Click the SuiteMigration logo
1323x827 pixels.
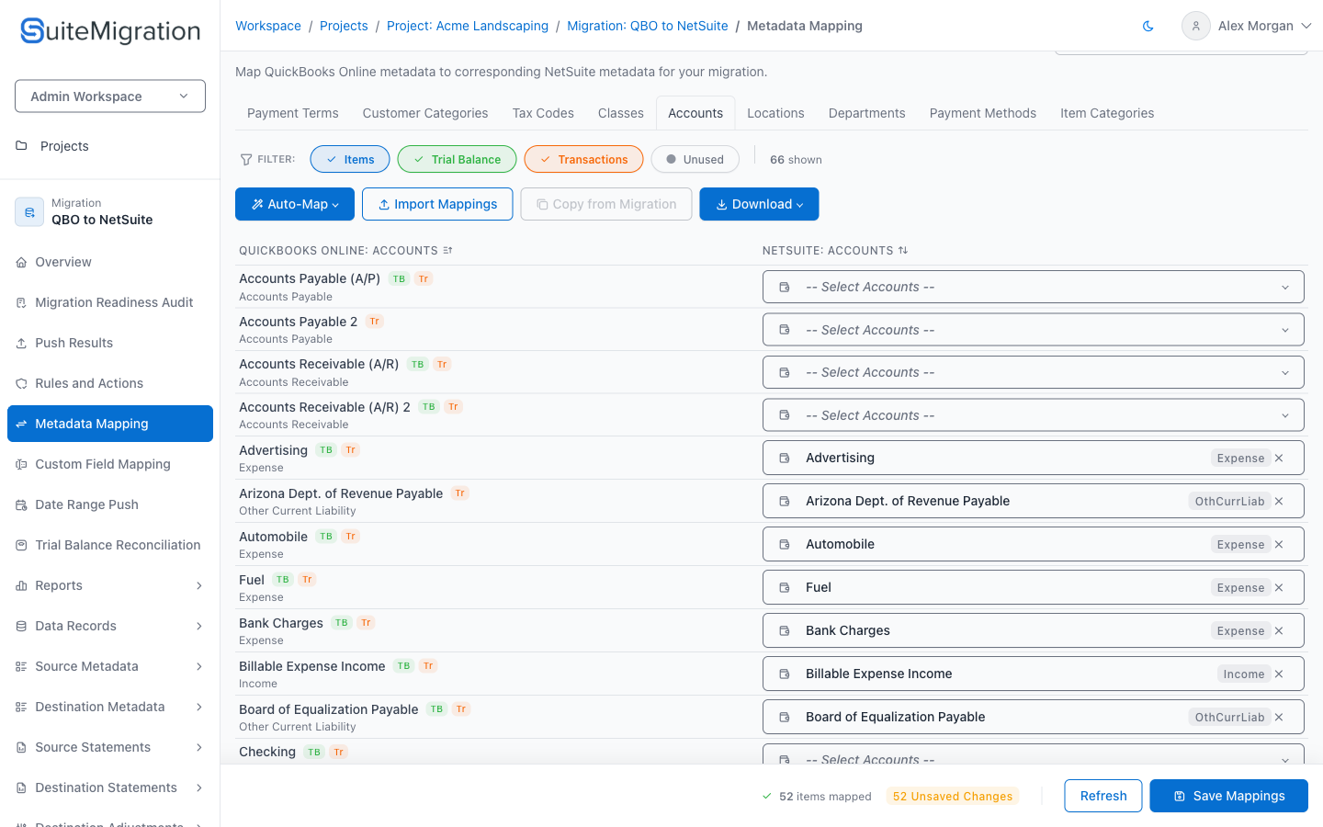(x=110, y=31)
